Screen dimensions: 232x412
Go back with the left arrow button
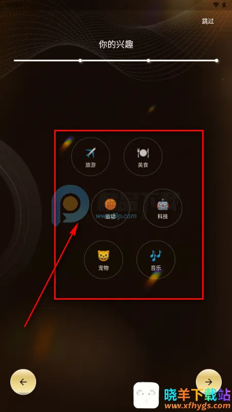pyautogui.click(x=23, y=382)
